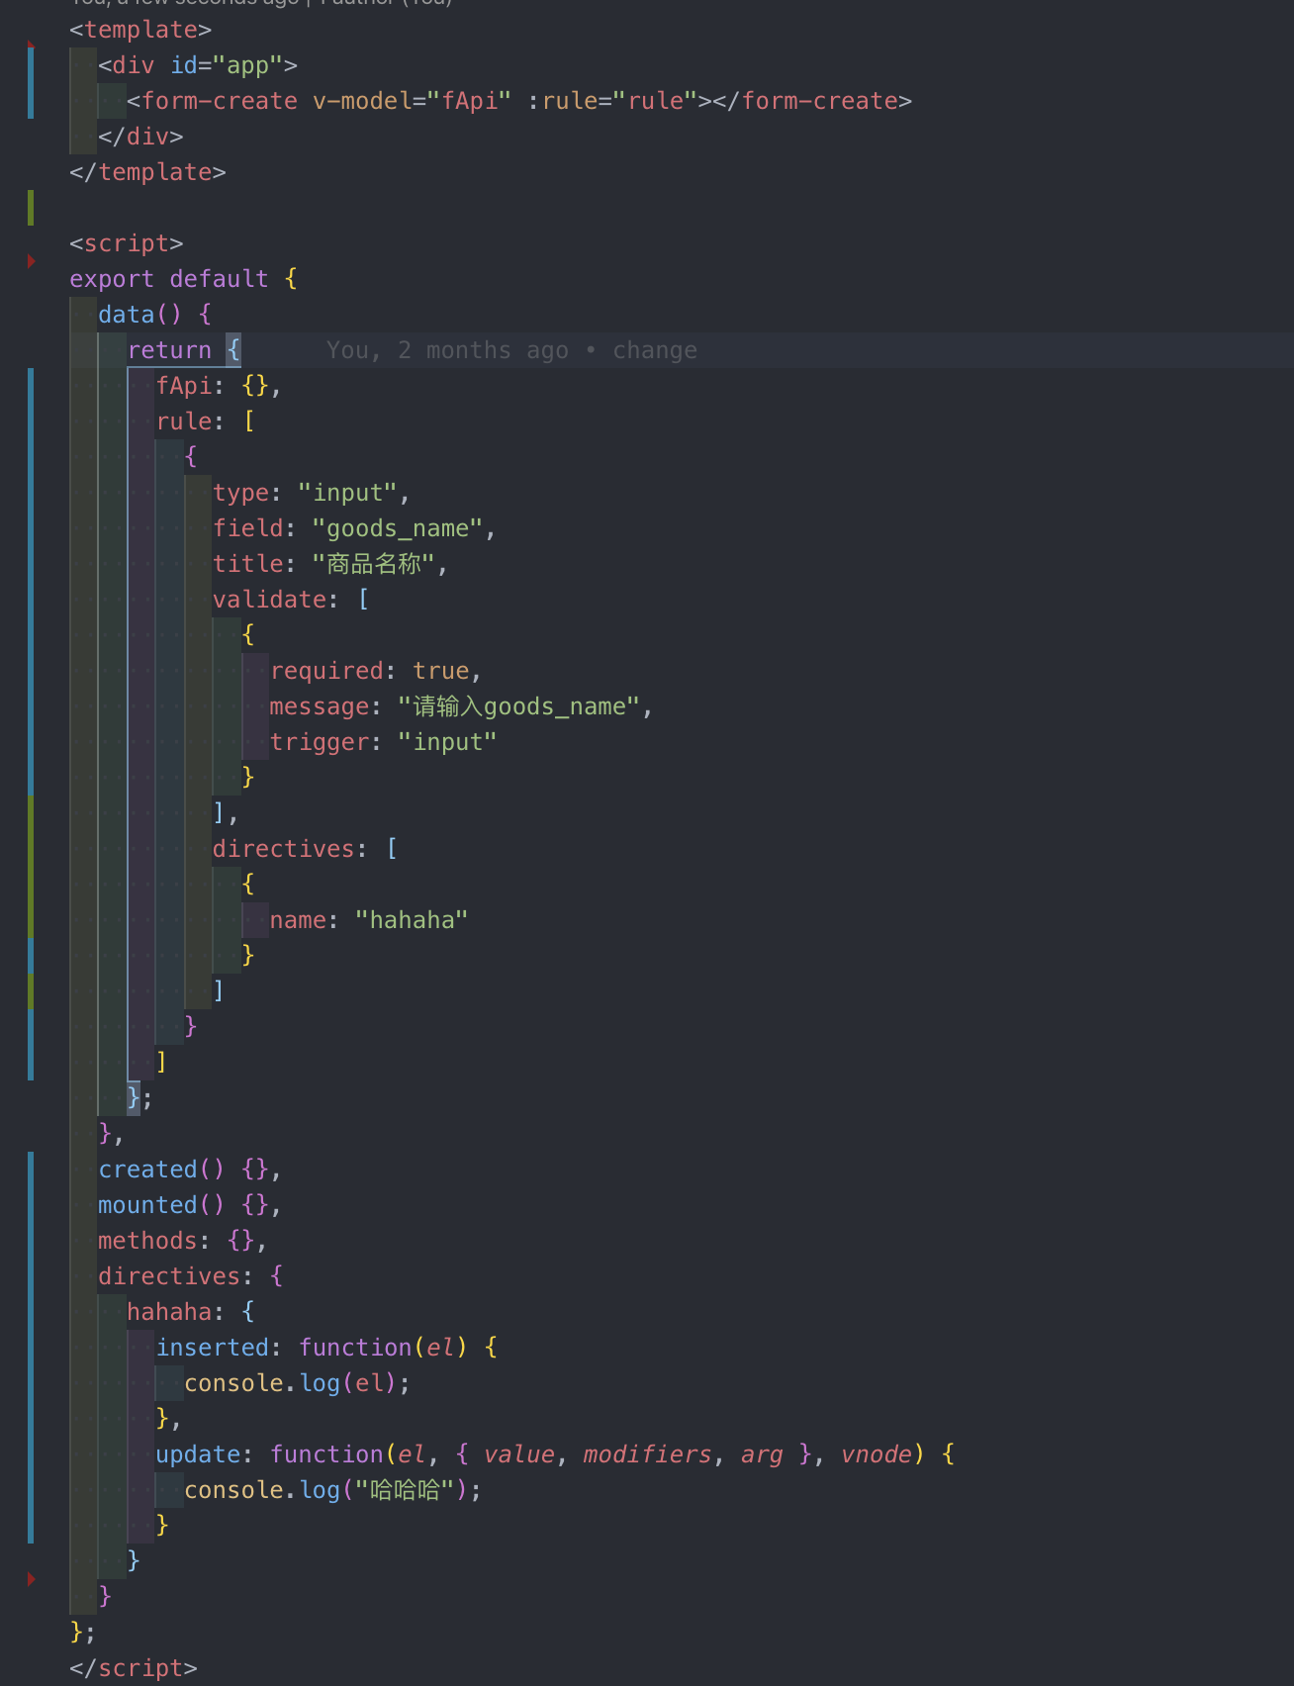Click the title: "商品名称" line
The height and width of the screenshot is (1686, 1294).
pos(330,564)
